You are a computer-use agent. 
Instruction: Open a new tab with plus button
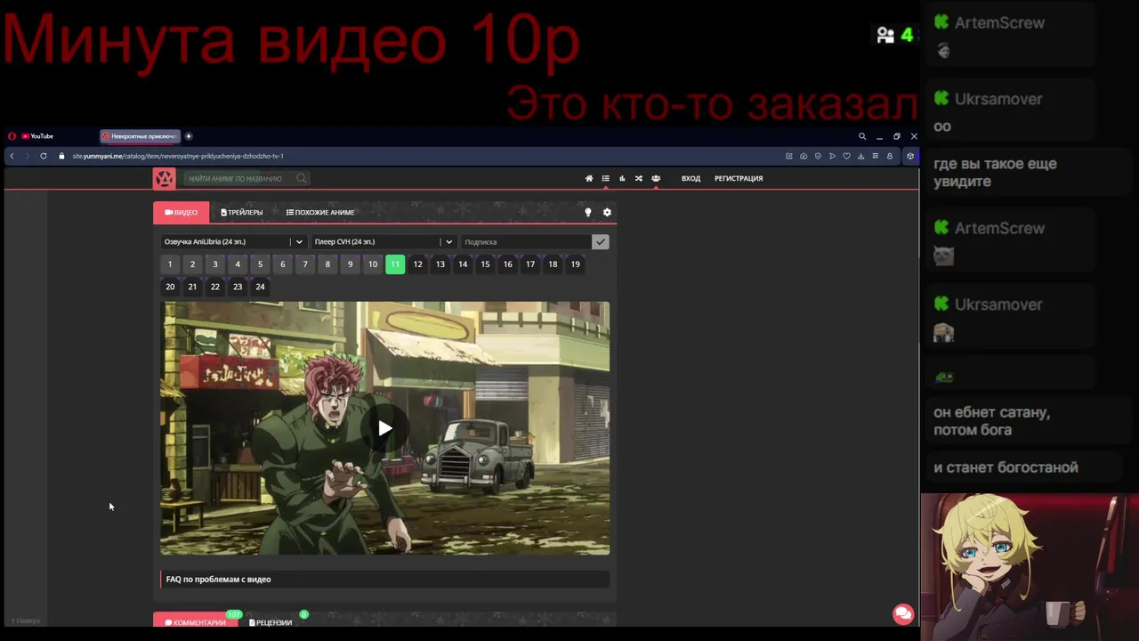click(x=189, y=136)
